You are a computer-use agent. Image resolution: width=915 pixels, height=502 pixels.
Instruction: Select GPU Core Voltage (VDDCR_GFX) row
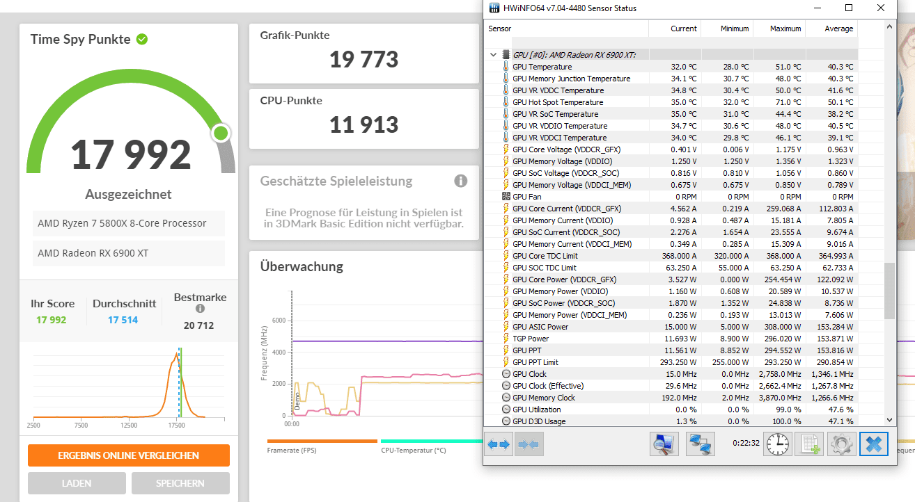(671, 149)
